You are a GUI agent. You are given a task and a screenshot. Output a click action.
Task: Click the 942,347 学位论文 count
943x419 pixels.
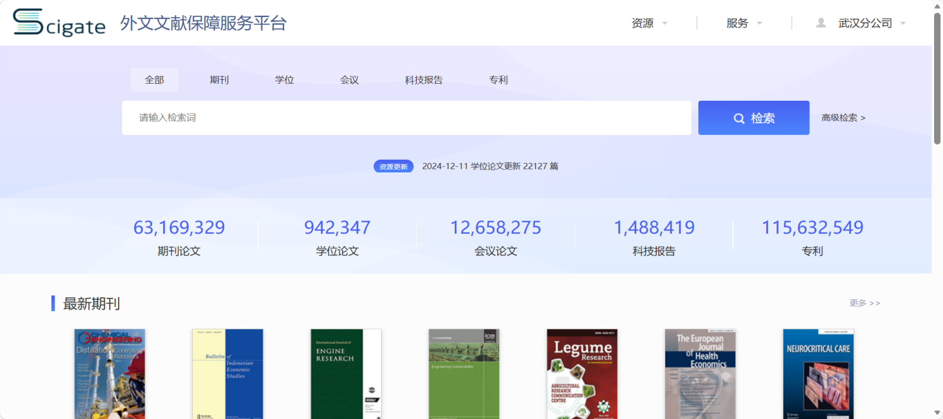337,237
